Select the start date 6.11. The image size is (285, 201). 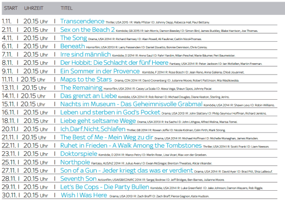click(7, 46)
